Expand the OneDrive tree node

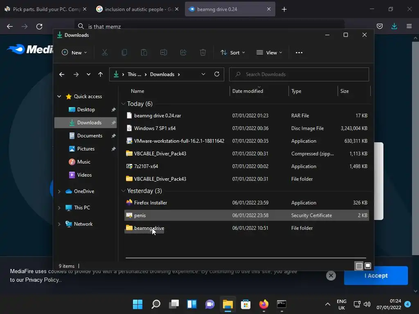59,191
